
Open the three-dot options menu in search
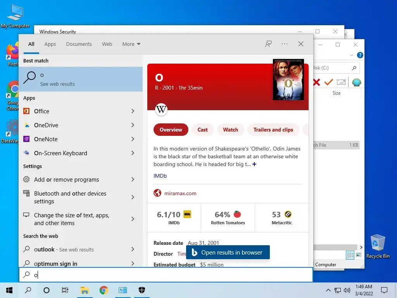(x=284, y=44)
